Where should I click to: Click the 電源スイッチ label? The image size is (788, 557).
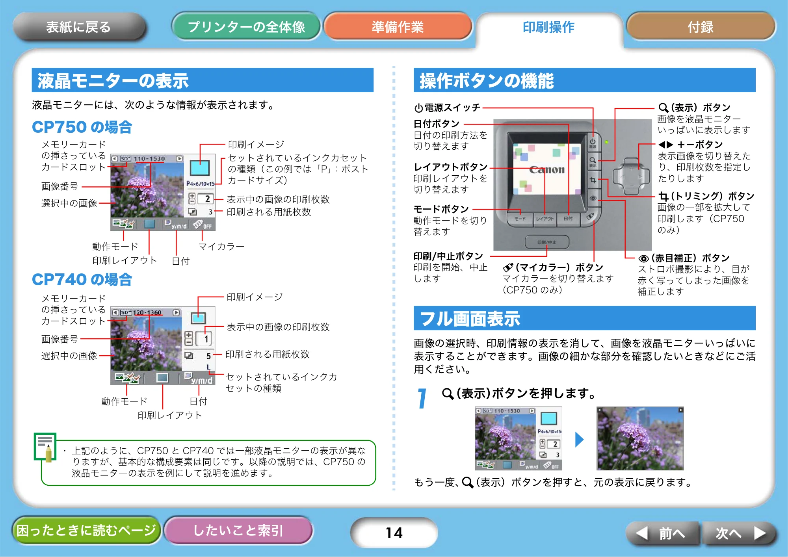point(447,108)
